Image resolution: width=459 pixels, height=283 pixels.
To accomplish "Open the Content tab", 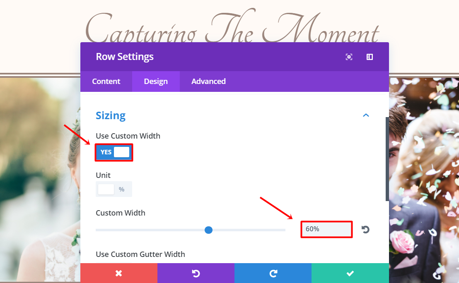I will [x=106, y=82].
